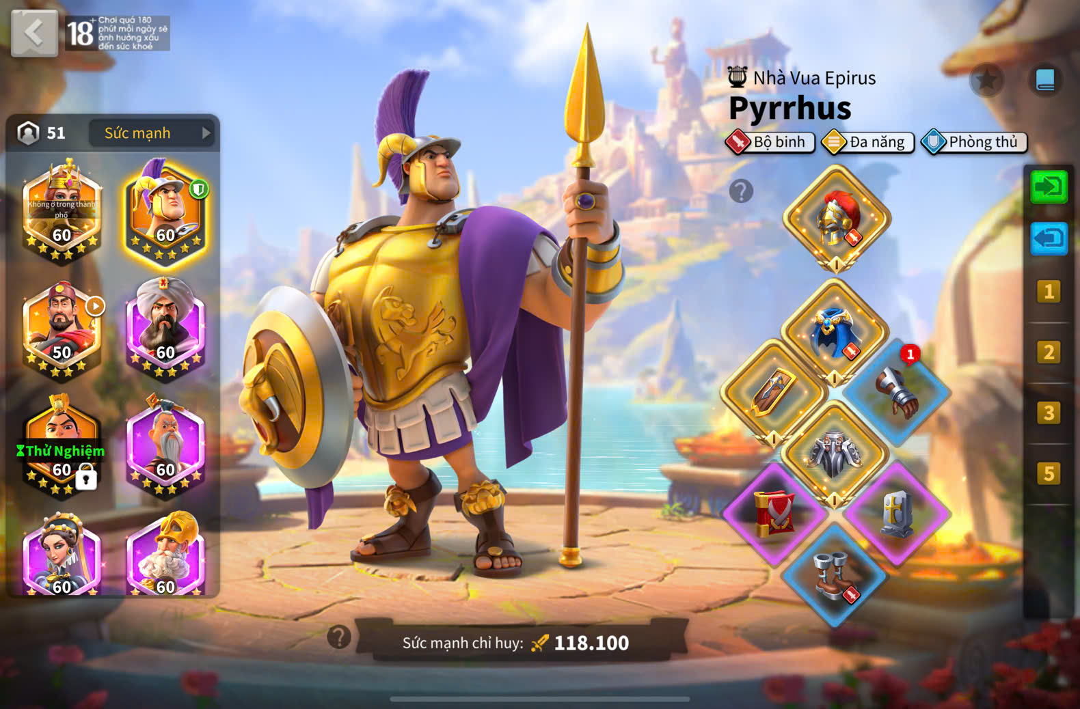This screenshot has width=1080, height=709.
Task: Select the boots equipment slot
Action: [835, 576]
